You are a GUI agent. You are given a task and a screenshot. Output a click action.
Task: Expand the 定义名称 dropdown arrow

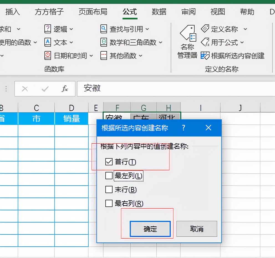245,29
